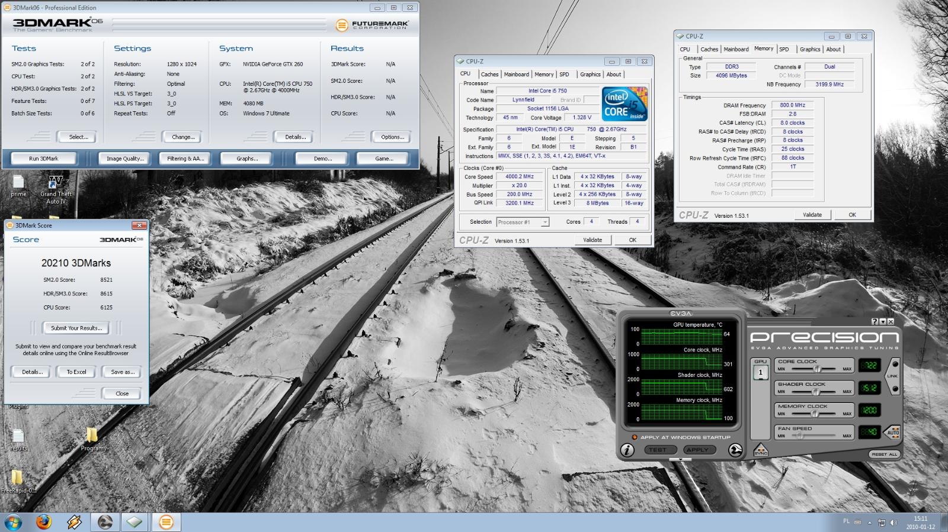Screen dimensions: 948x532
Task: Switch to CPU tab in right CPU-Z window
Action: point(685,50)
